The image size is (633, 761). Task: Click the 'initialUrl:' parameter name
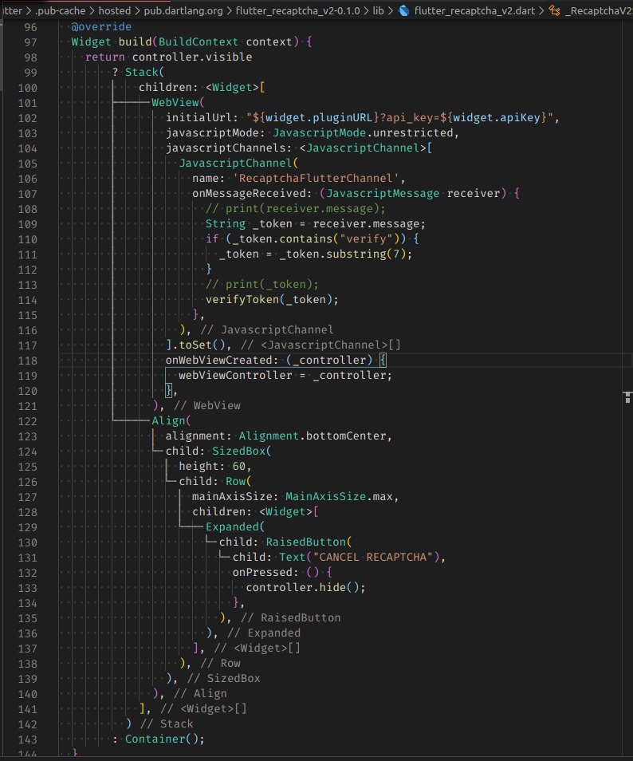tap(202, 117)
